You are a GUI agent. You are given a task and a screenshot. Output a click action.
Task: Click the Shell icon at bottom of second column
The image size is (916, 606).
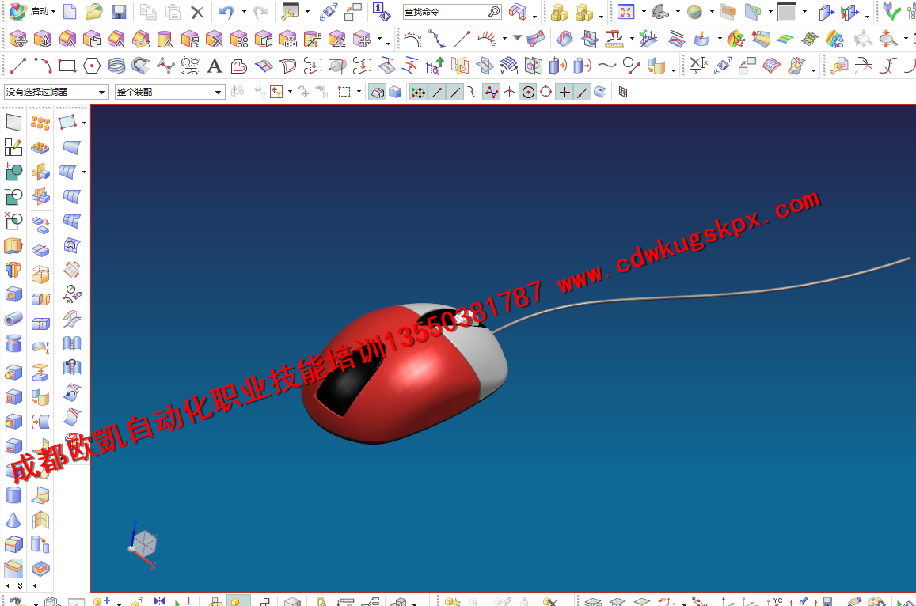(x=40, y=569)
